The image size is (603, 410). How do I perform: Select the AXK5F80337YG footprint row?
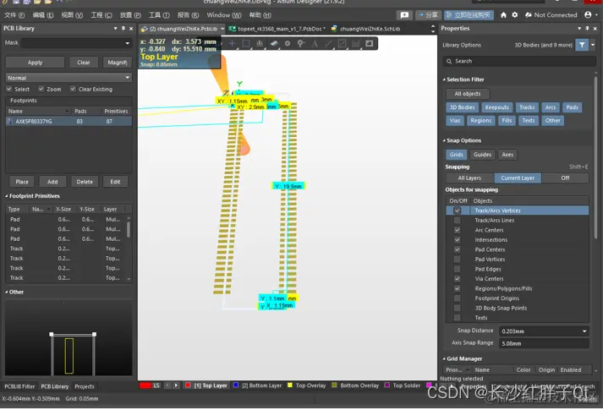(69, 121)
